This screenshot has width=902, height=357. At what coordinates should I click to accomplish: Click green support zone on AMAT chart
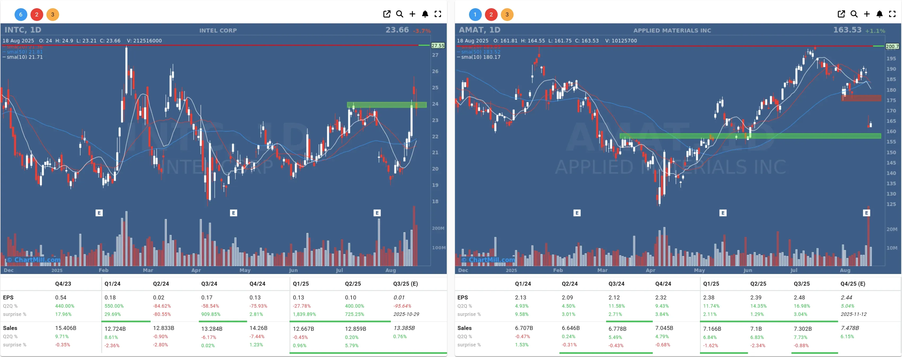(750, 136)
